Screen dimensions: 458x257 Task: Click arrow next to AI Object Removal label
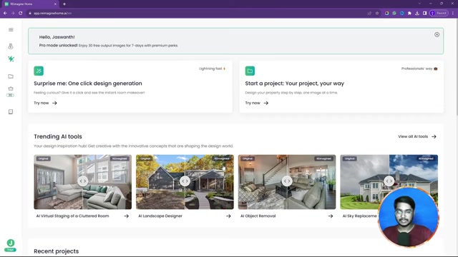(x=331, y=216)
